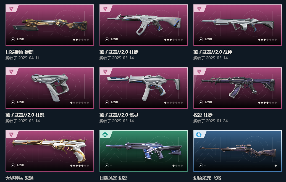The image size is (286, 182).
Task: Click the level diamonds on 天界神兵 鬼魅 card
Action: [80, 166]
